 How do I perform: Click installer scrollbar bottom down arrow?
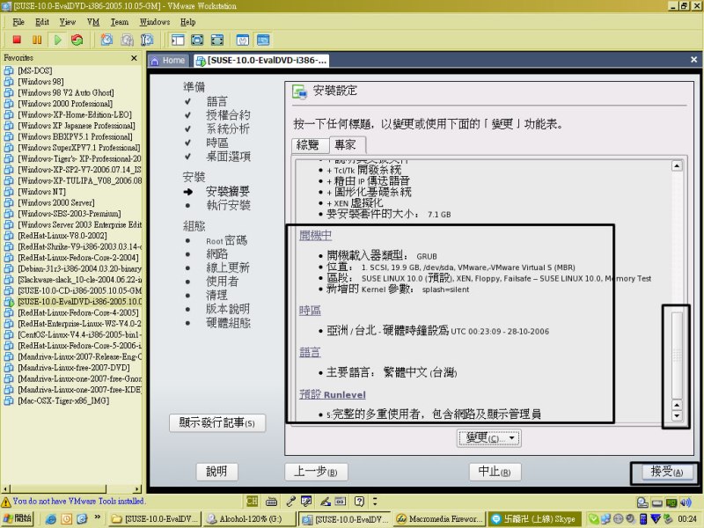pyautogui.click(x=677, y=415)
